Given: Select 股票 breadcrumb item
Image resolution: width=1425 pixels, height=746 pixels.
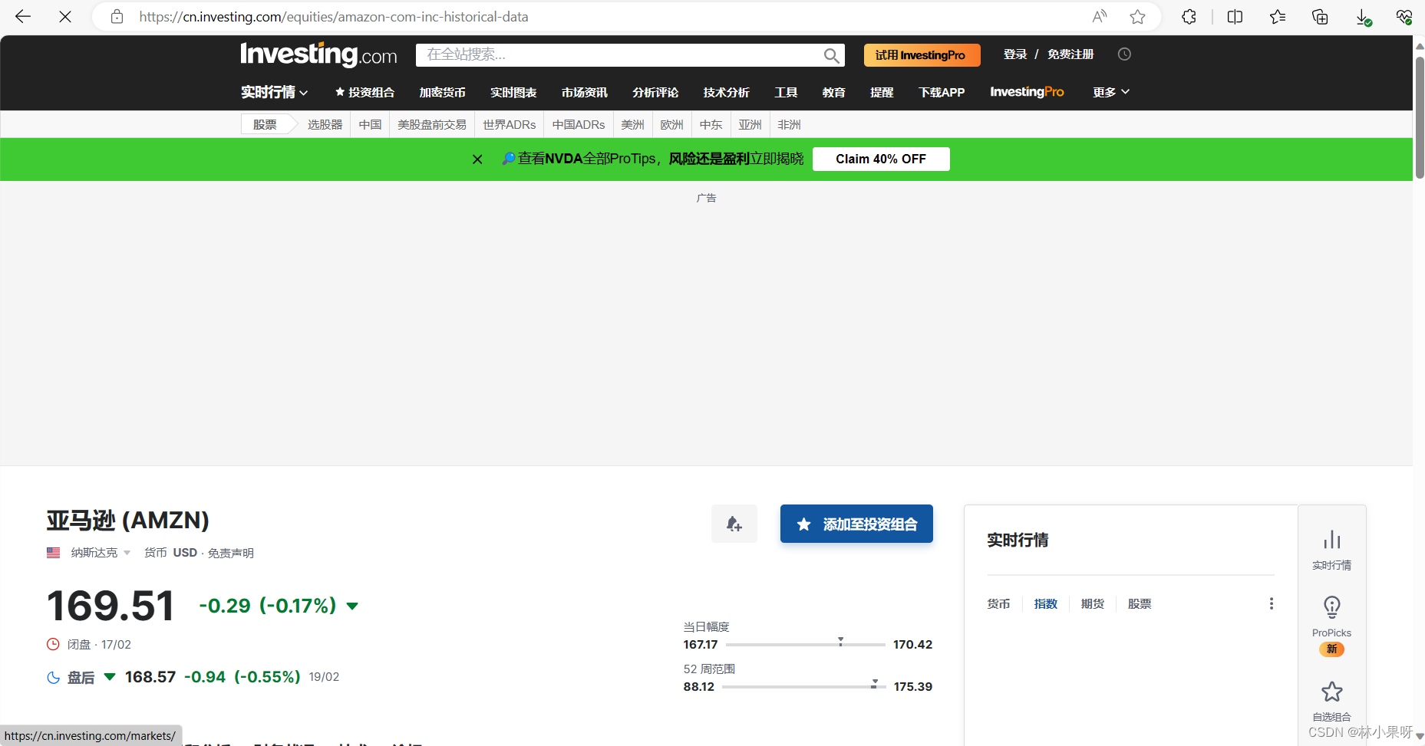Looking at the screenshot, I should tap(265, 124).
